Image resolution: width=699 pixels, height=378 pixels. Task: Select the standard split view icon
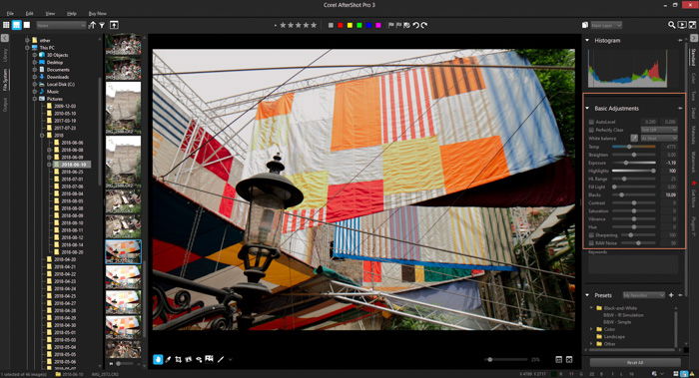tap(17, 25)
